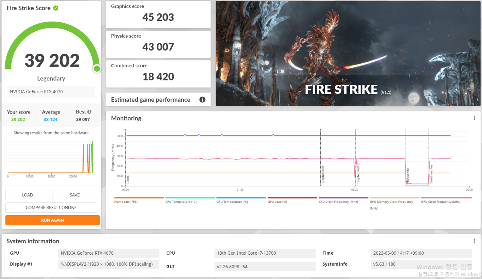Click the orange RUN AGAIN button
482x279 pixels.
click(52, 220)
